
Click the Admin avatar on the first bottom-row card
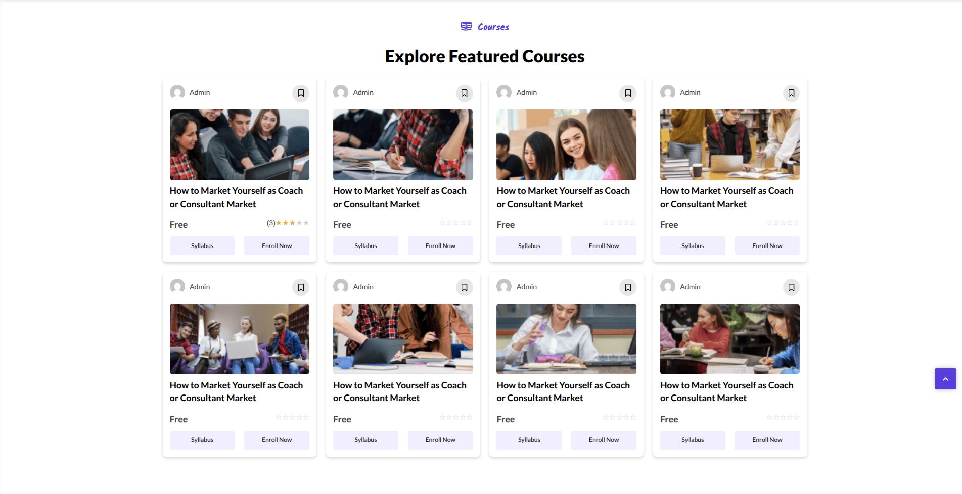[177, 286]
